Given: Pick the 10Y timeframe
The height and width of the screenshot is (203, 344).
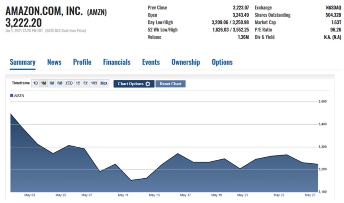Looking at the screenshot, I should tap(94, 83).
